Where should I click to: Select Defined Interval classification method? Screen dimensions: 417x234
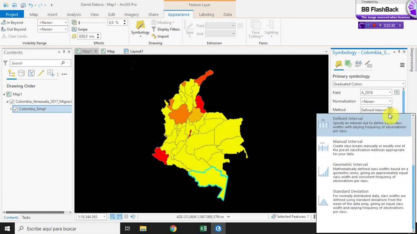(364, 125)
